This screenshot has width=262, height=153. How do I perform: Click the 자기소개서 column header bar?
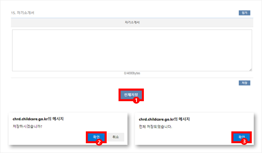pyautogui.click(x=132, y=22)
